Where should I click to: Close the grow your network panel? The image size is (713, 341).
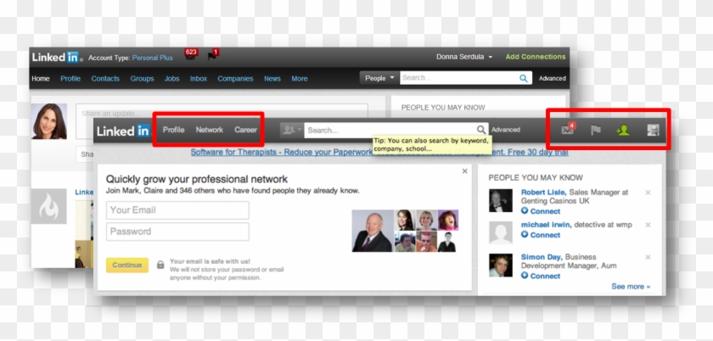(465, 171)
